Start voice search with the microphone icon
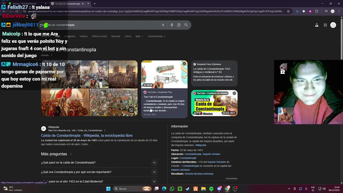Viewport: 343px width, 193px height. click(172, 25)
